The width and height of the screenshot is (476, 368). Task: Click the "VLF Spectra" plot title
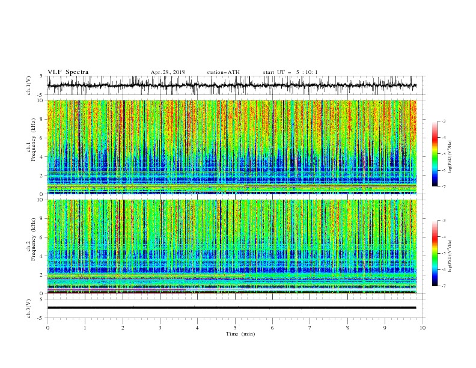[68, 72]
